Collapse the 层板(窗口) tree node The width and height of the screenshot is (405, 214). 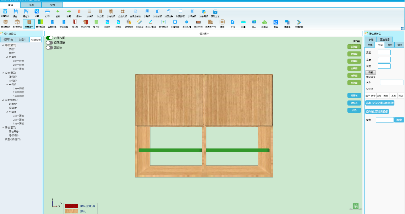(3, 45)
